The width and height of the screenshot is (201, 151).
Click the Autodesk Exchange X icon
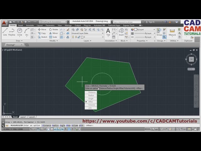point(166,22)
